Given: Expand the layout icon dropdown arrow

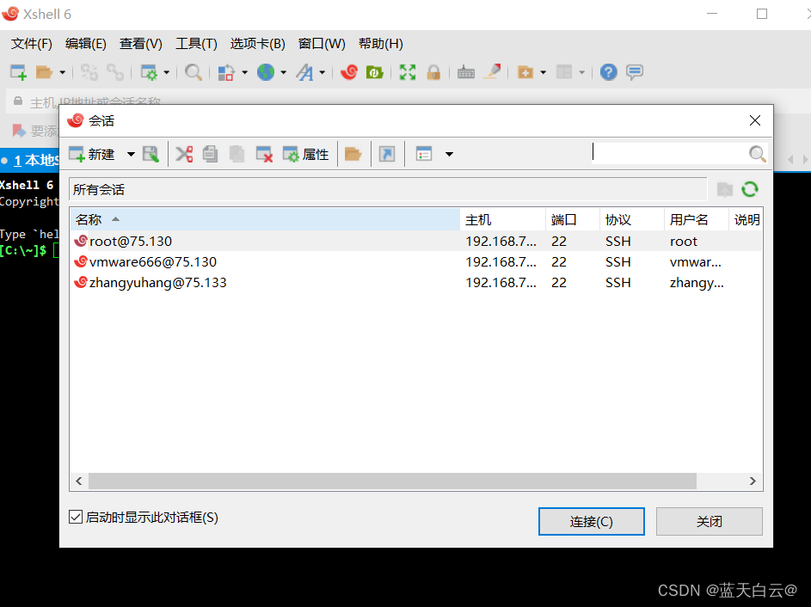Looking at the screenshot, I should point(582,72).
